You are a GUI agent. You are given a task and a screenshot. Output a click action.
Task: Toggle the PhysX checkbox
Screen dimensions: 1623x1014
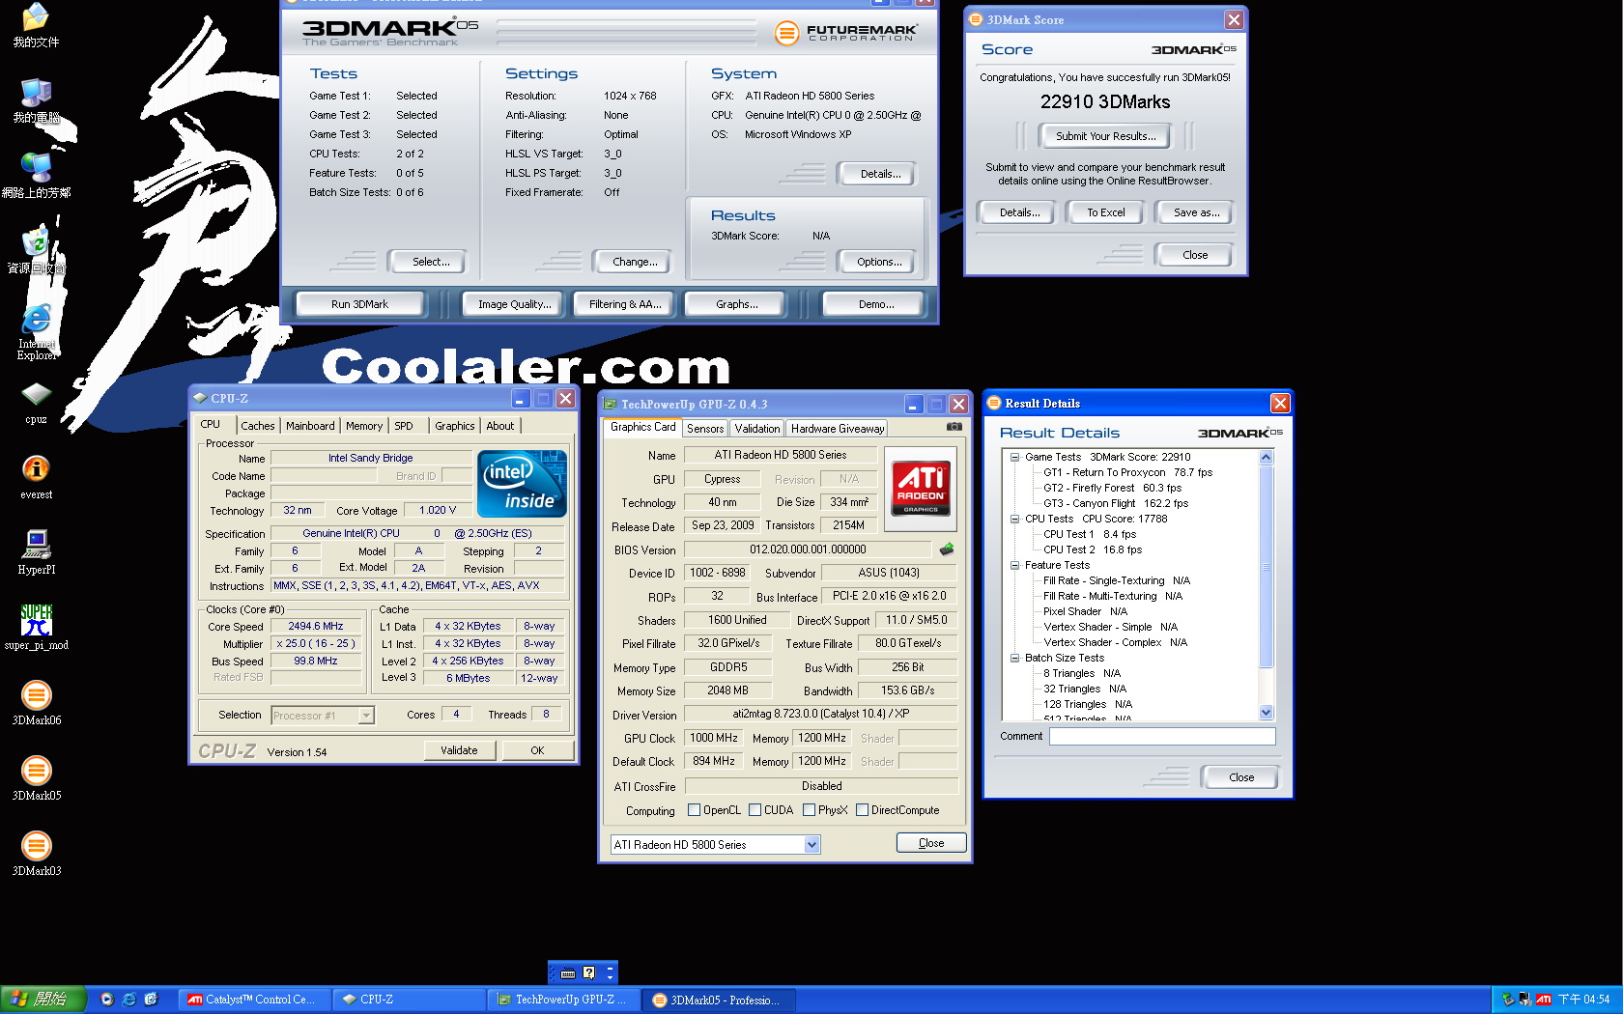point(809,810)
